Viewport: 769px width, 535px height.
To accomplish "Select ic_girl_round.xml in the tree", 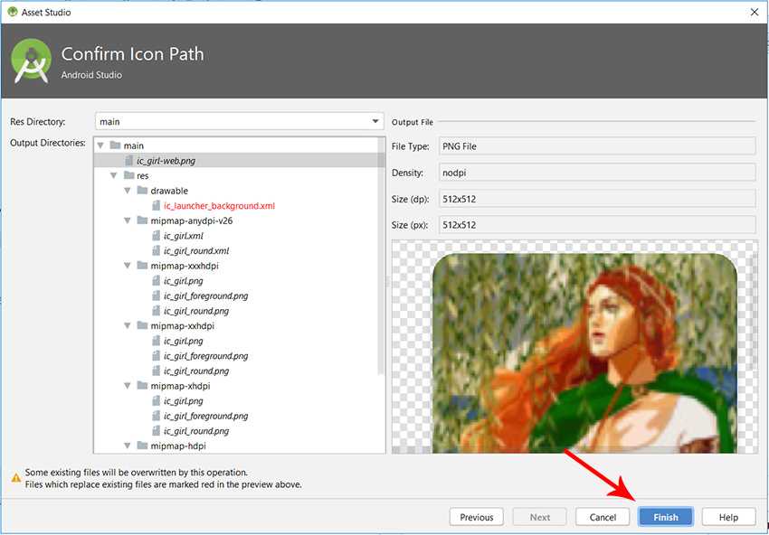I will pos(195,251).
